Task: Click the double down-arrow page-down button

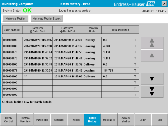Action: (152, 92)
